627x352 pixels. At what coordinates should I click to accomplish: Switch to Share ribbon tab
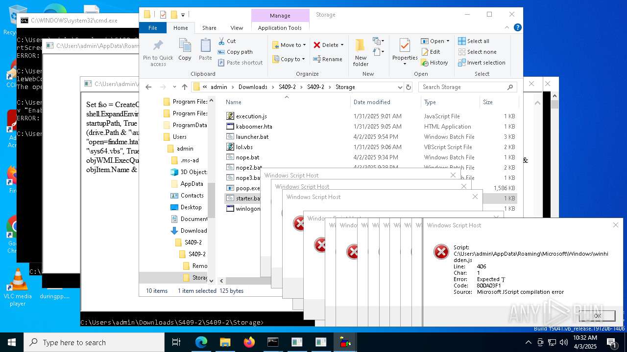[x=209, y=28]
